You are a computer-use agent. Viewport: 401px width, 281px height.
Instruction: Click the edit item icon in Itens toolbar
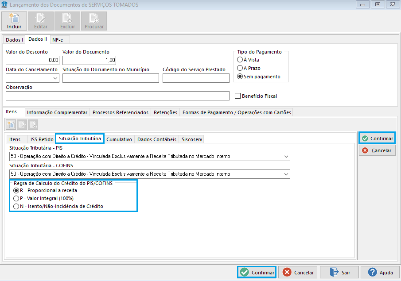point(22,125)
